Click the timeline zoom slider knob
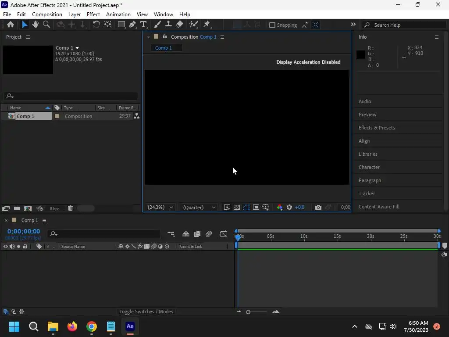The width and height of the screenshot is (449, 337). pos(248,312)
